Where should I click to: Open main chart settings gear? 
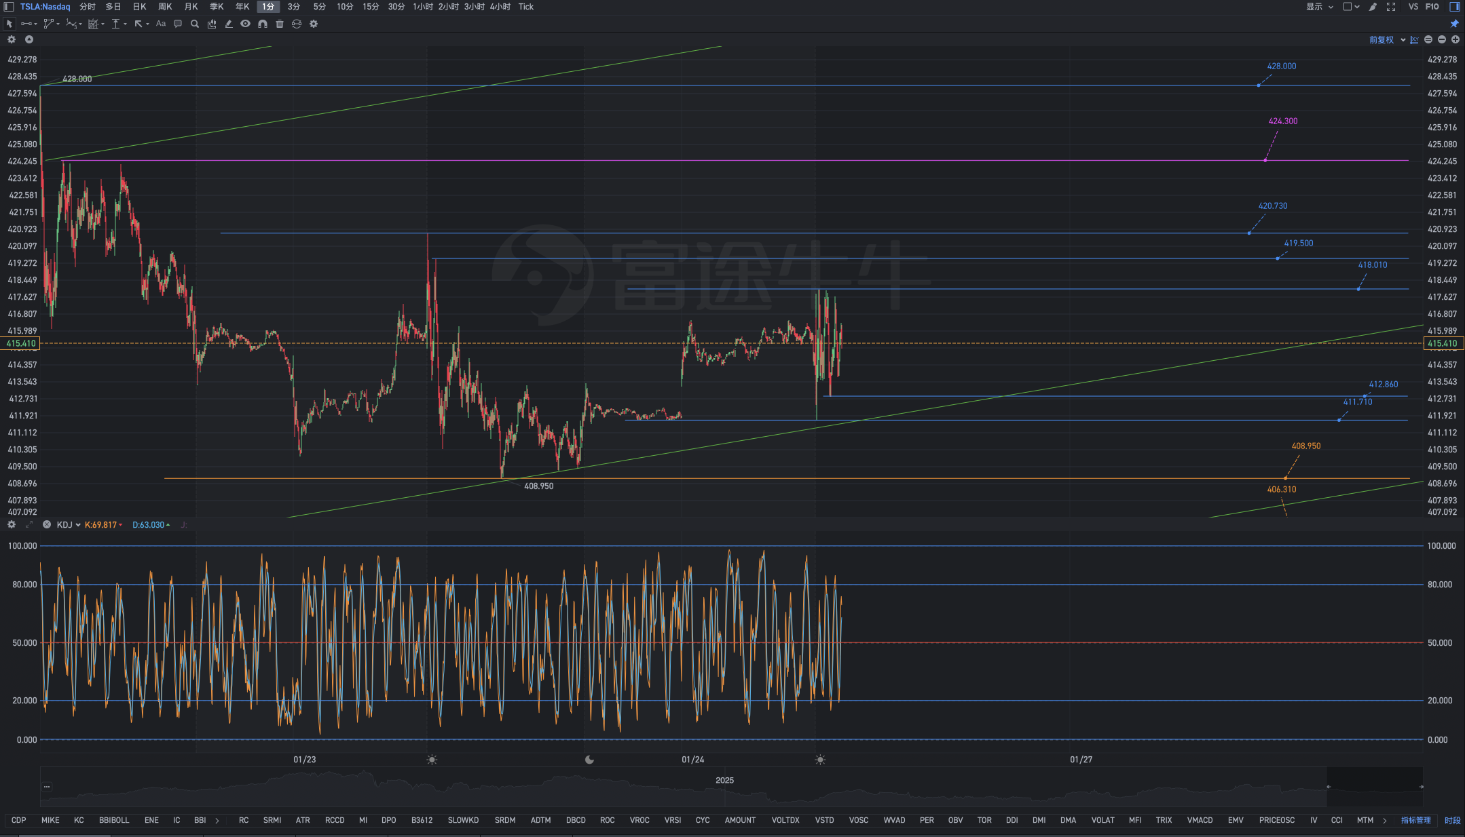[12, 39]
